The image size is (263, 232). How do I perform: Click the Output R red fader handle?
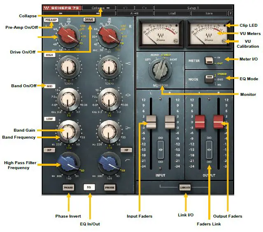click(x=219, y=122)
